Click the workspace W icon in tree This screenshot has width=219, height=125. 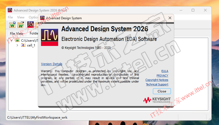point(17,40)
